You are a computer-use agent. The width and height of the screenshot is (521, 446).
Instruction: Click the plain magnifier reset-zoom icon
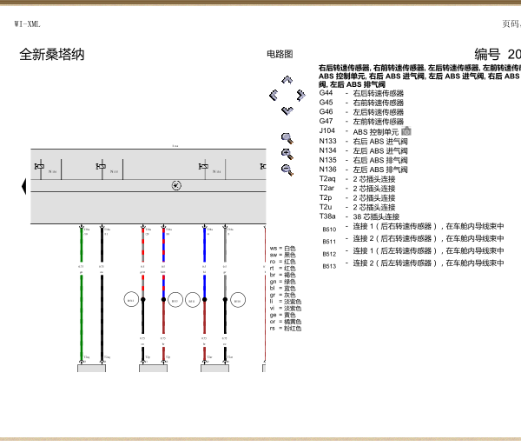coord(287,138)
